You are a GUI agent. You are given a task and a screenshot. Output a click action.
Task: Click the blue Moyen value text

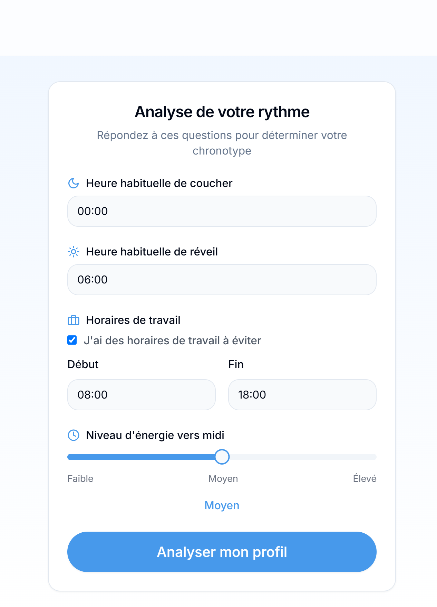(222, 505)
